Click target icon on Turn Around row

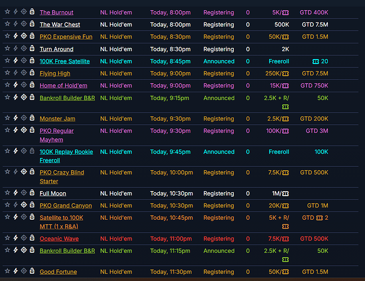point(24,48)
